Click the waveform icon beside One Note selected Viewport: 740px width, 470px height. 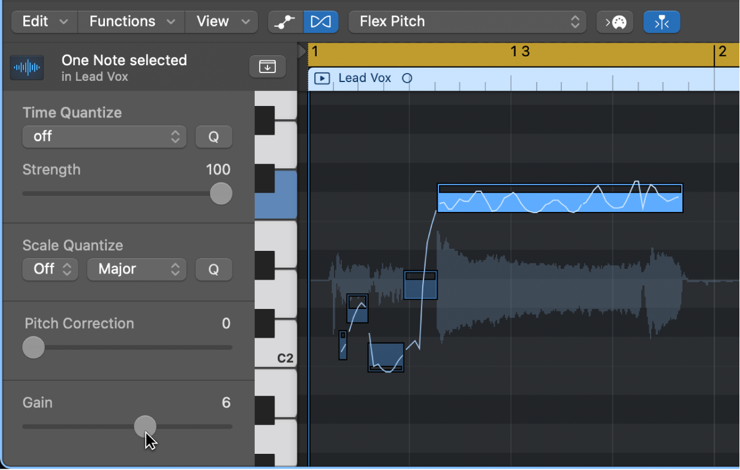pos(26,67)
